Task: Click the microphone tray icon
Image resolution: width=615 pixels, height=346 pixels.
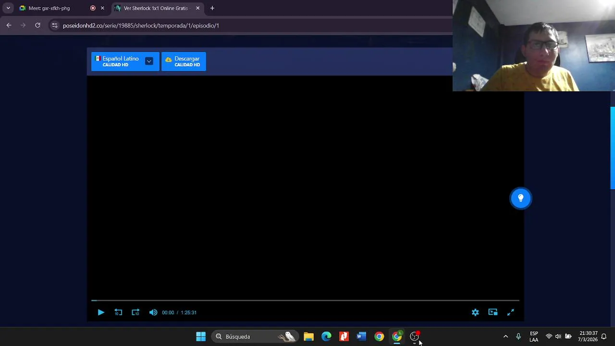Action: (x=518, y=336)
